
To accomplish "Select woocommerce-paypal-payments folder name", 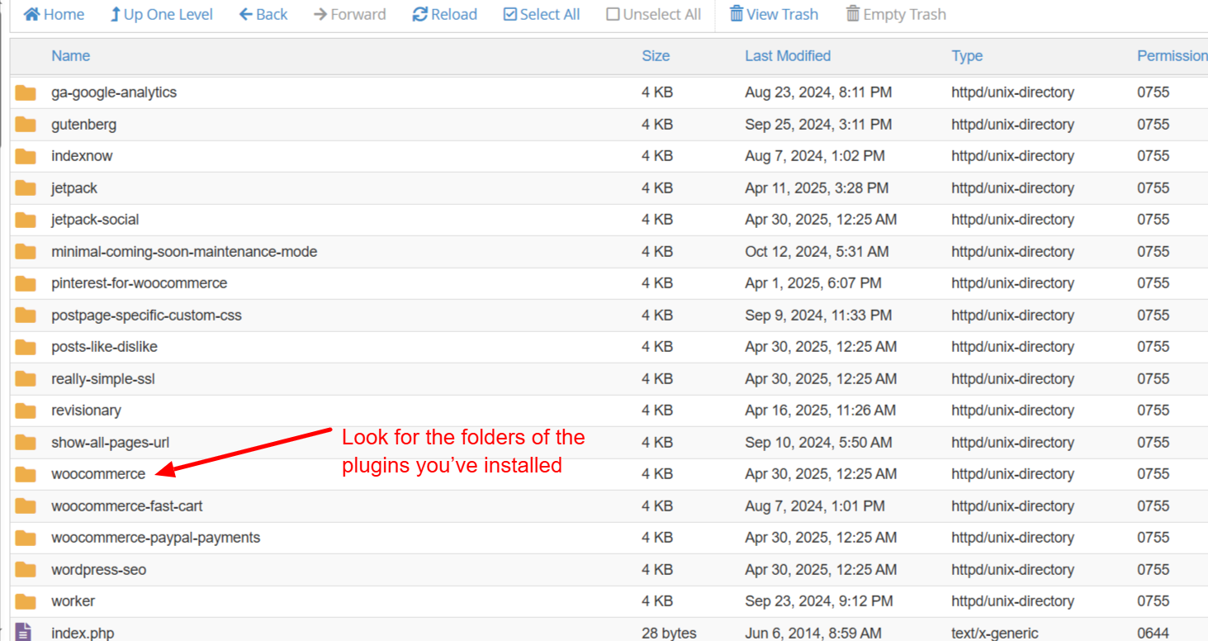I will coord(155,538).
